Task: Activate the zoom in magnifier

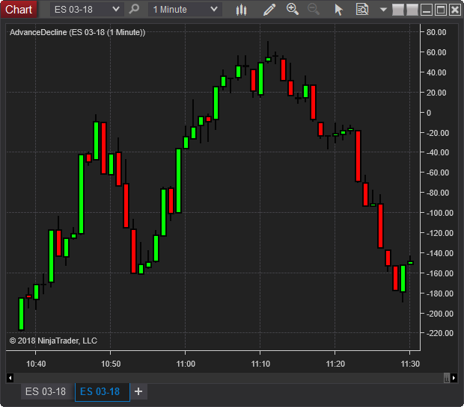Action: [293, 9]
